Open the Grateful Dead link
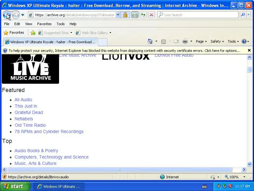This screenshot has height=191, width=254. (x=29, y=112)
